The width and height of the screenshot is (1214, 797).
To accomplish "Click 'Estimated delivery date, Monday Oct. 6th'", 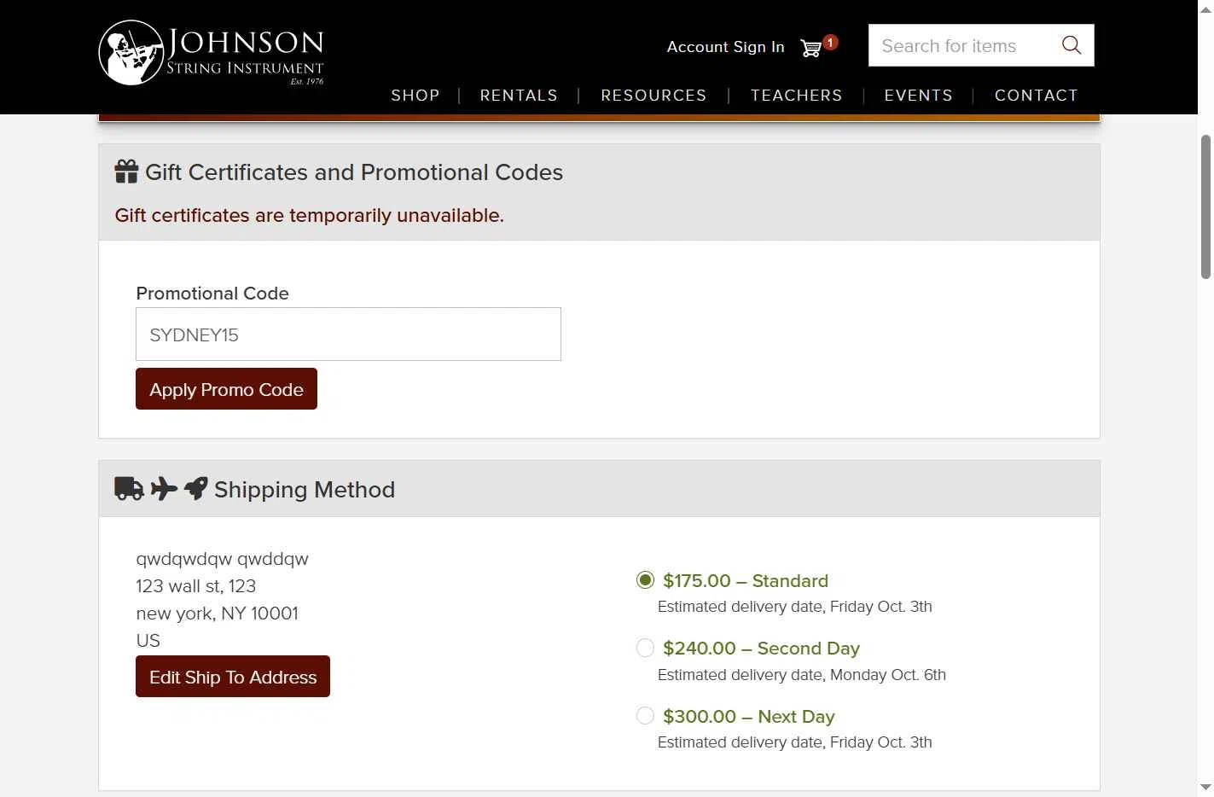I will 802,675.
